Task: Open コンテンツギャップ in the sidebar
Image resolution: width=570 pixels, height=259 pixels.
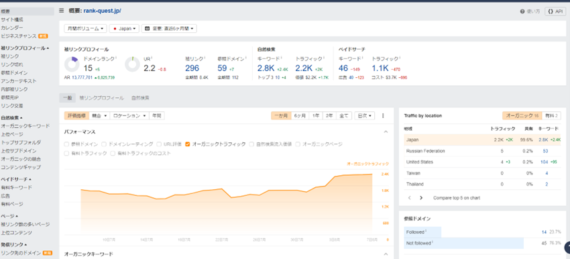Action: [x=21, y=167]
